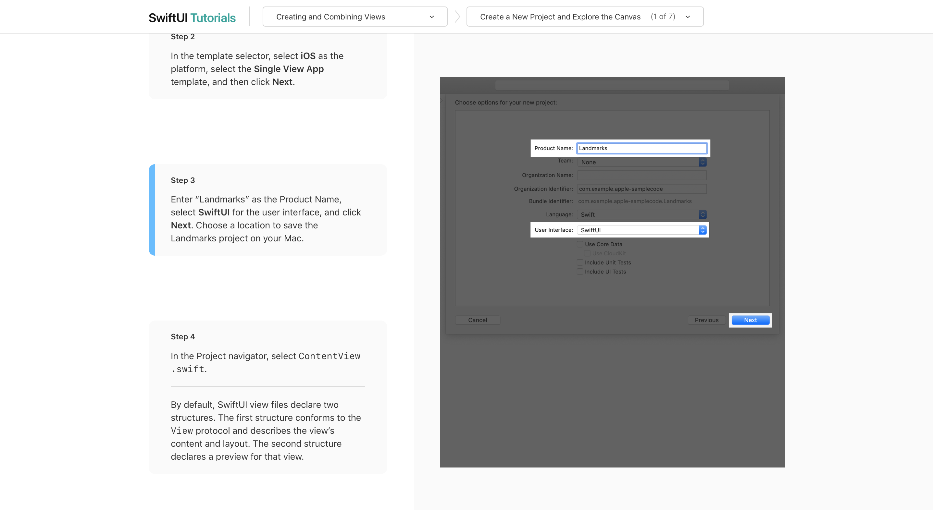Click the Organization Name field
The height and width of the screenshot is (510, 933).
coord(641,175)
